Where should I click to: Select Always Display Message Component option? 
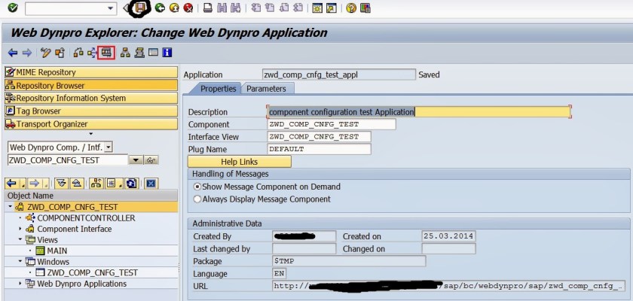pyautogui.click(x=197, y=199)
